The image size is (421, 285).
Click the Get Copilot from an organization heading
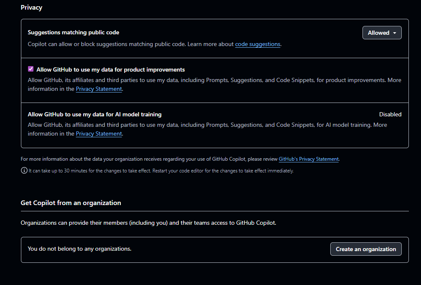pos(71,203)
